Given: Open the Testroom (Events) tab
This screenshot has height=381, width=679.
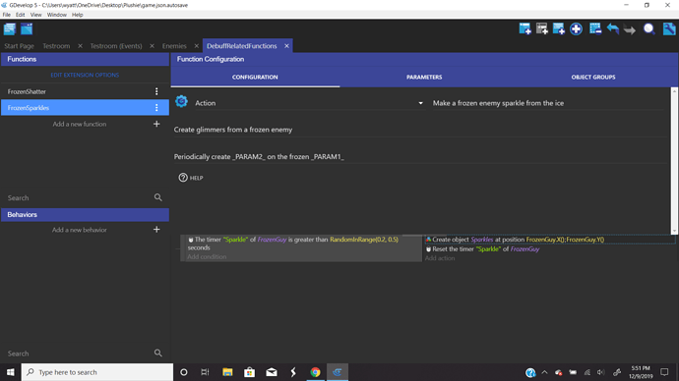Looking at the screenshot, I should (116, 46).
